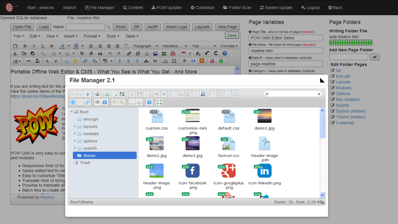Image resolution: width=398 pixels, height=224 pixels.
Task: Open the Helvetica font dropdown
Action: click(x=175, y=46)
